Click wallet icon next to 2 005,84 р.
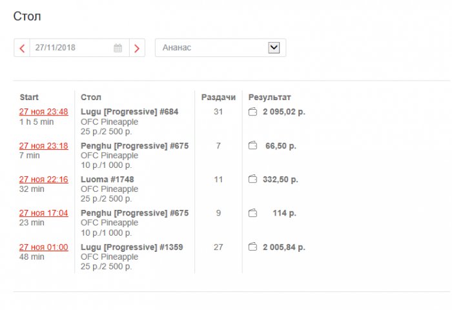 pos(253,247)
